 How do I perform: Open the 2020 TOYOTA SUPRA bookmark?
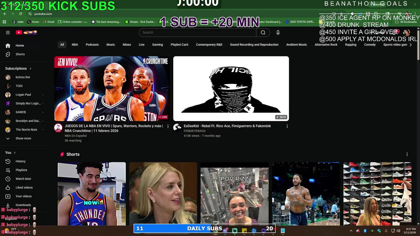300,22
